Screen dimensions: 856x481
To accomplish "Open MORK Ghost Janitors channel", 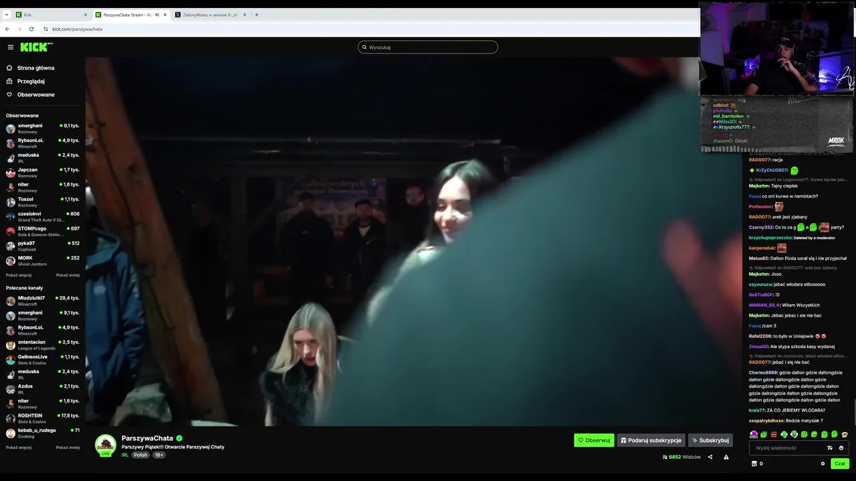I will (x=43, y=261).
